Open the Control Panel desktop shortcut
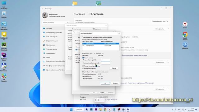Viewport: 199px width, 112px height. click(x=4, y=26)
